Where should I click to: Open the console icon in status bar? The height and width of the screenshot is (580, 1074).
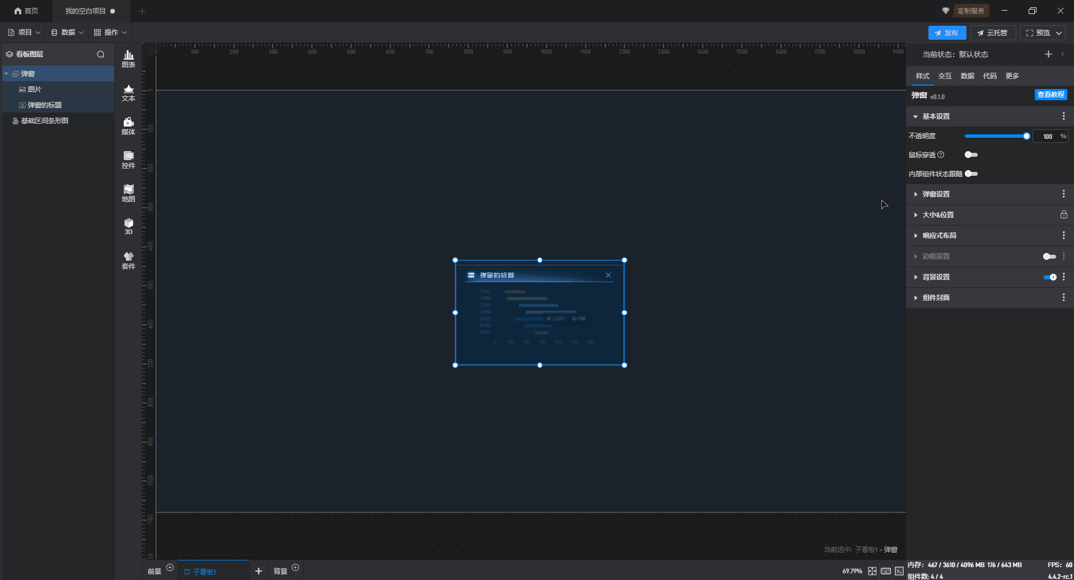(899, 571)
